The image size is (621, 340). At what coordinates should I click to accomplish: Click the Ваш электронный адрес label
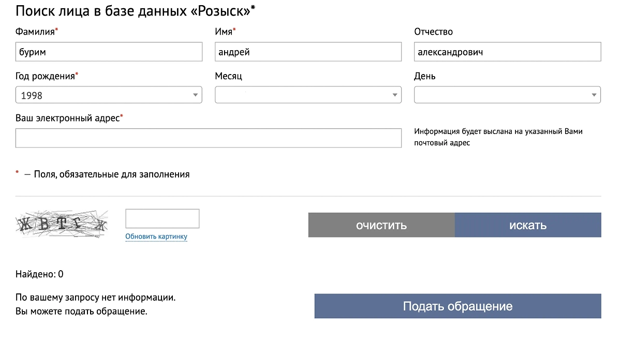(68, 118)
